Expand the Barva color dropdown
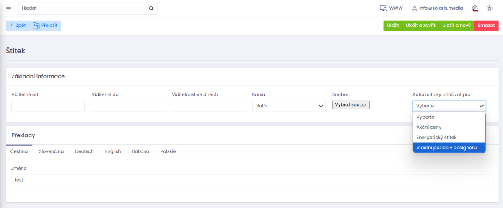 (x=289, y=106)
